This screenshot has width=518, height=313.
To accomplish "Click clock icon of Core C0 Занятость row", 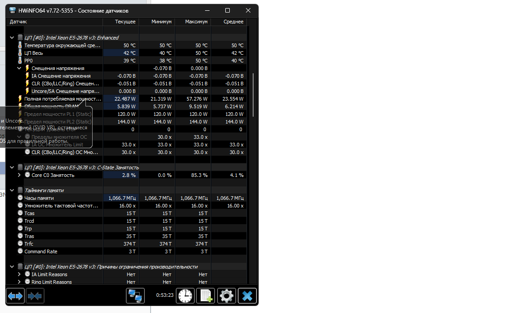I will click(x=27, y=175).
